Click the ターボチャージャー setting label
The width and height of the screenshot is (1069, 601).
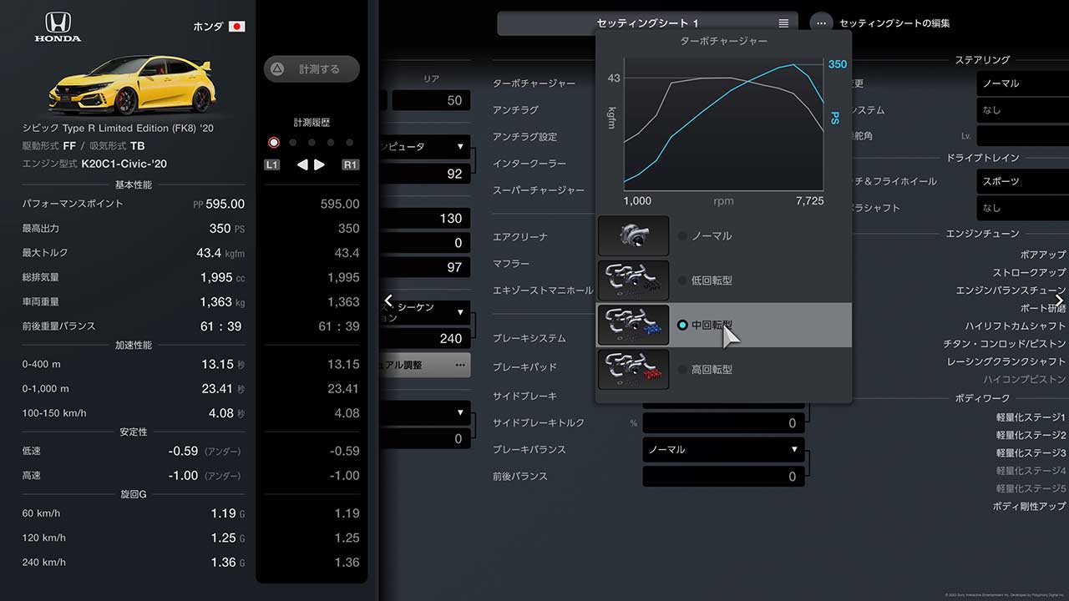click(x=534, y=83)
